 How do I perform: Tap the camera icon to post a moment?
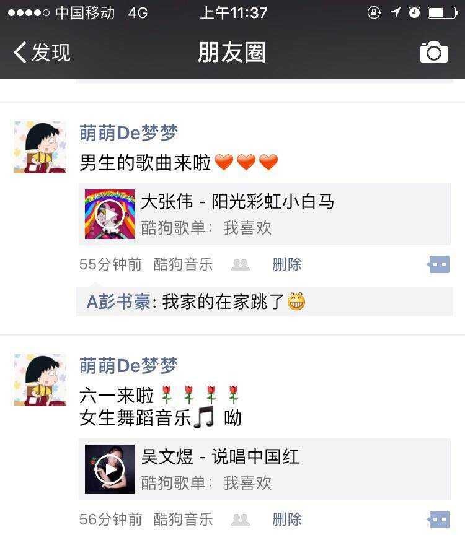[433, 52]
